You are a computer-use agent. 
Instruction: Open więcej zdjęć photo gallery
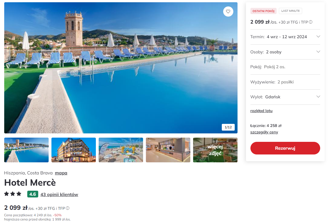(215, 150)
